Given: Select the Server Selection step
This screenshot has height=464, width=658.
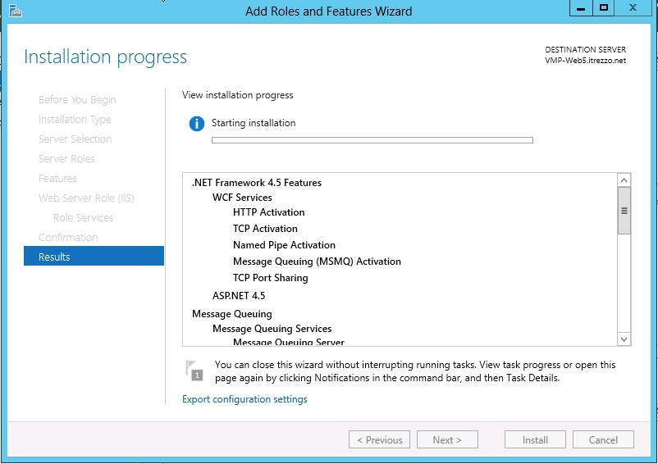Looking at the screenshot, I should click(75, 139).
